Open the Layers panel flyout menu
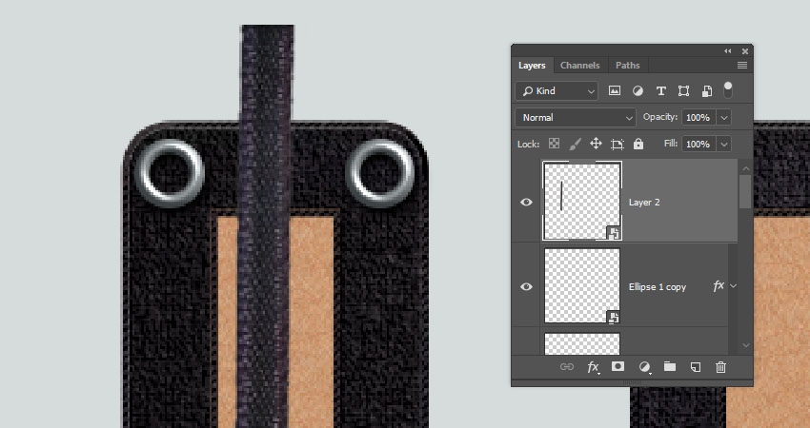 741,66
